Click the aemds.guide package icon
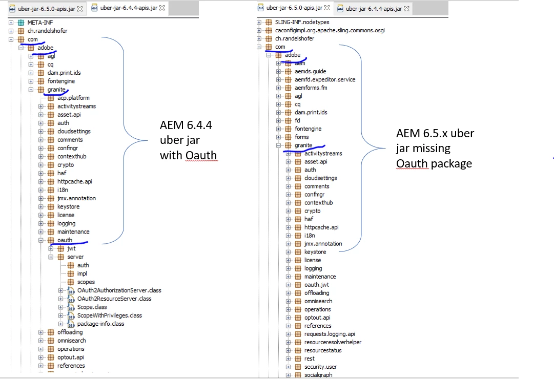Viewport: 554px width, 379px height. (x=289, y=71)
